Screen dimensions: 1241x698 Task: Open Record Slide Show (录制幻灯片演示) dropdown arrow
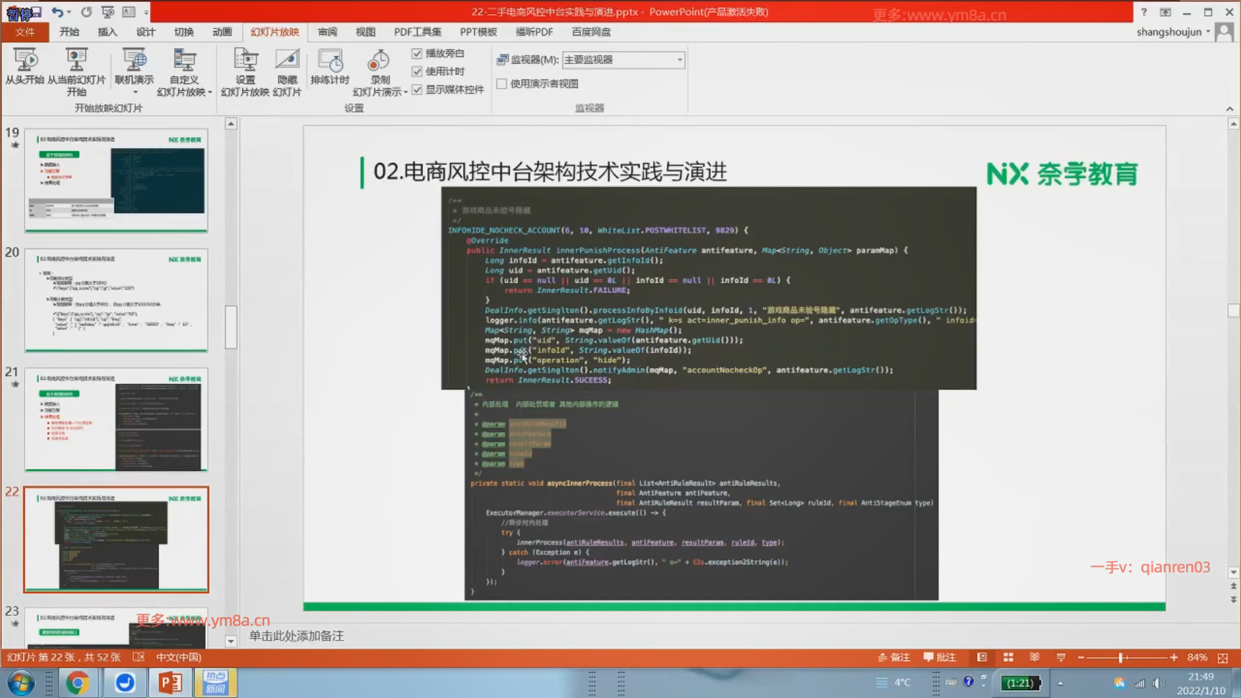tap(405, 92)
